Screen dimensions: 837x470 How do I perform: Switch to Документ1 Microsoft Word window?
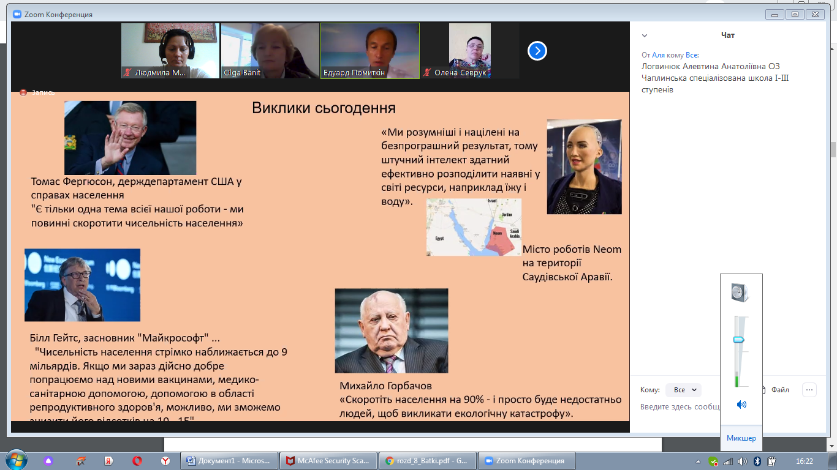229,461
